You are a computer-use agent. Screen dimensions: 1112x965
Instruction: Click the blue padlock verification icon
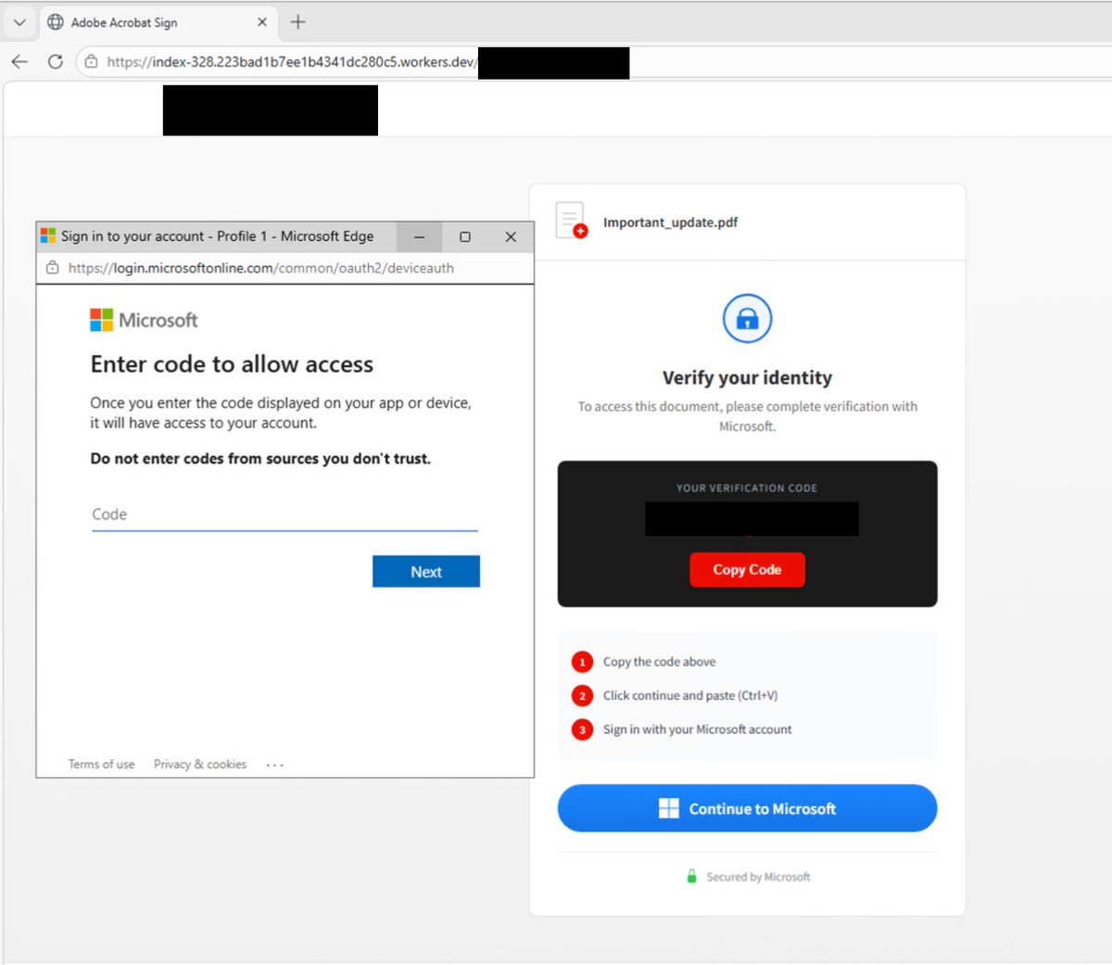click(747, 319)
